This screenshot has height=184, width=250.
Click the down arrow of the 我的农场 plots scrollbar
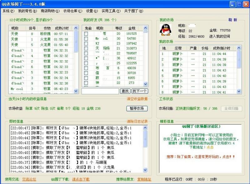pos(239,91)
